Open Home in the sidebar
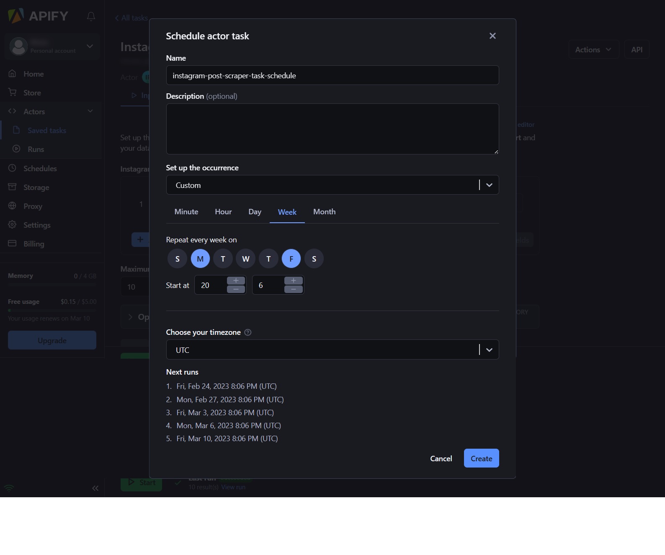The height and width of the screenshot is (555, 665). 34,74
